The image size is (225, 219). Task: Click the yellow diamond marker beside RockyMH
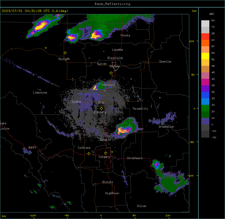(65, 53)
